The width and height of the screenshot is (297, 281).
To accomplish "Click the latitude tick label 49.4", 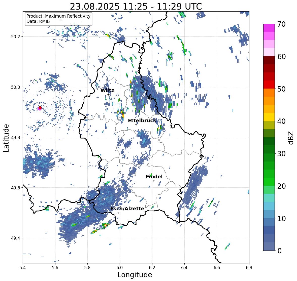I will [16, 238].
